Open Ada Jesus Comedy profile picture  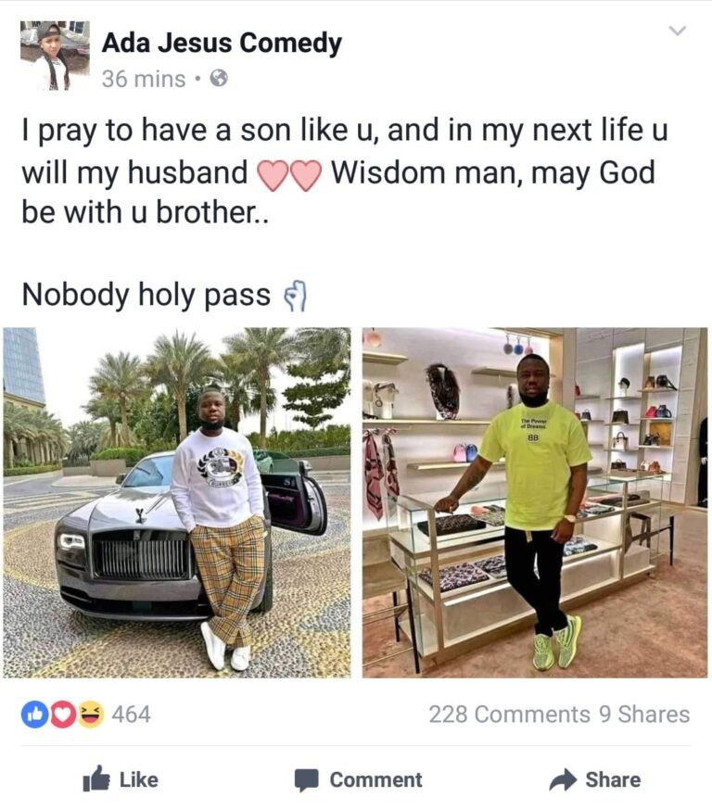(55, 56)
